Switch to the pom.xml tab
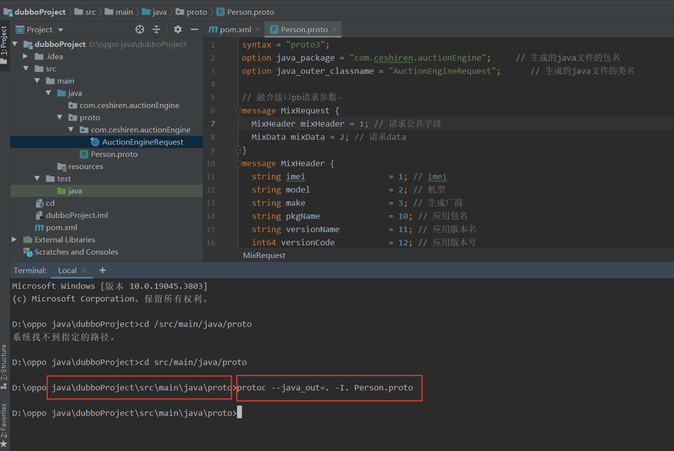Image resolution: width=674 pixels, height=451 pixels. tap(235, 29)
